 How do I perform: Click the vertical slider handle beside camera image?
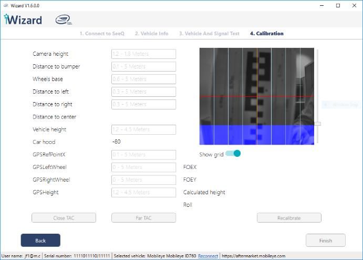coord(317,124)
